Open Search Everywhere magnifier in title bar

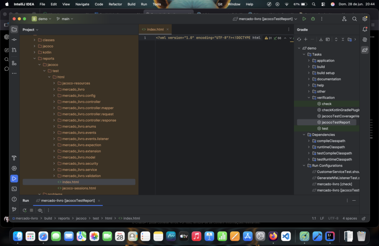click(x=354, y=19)
